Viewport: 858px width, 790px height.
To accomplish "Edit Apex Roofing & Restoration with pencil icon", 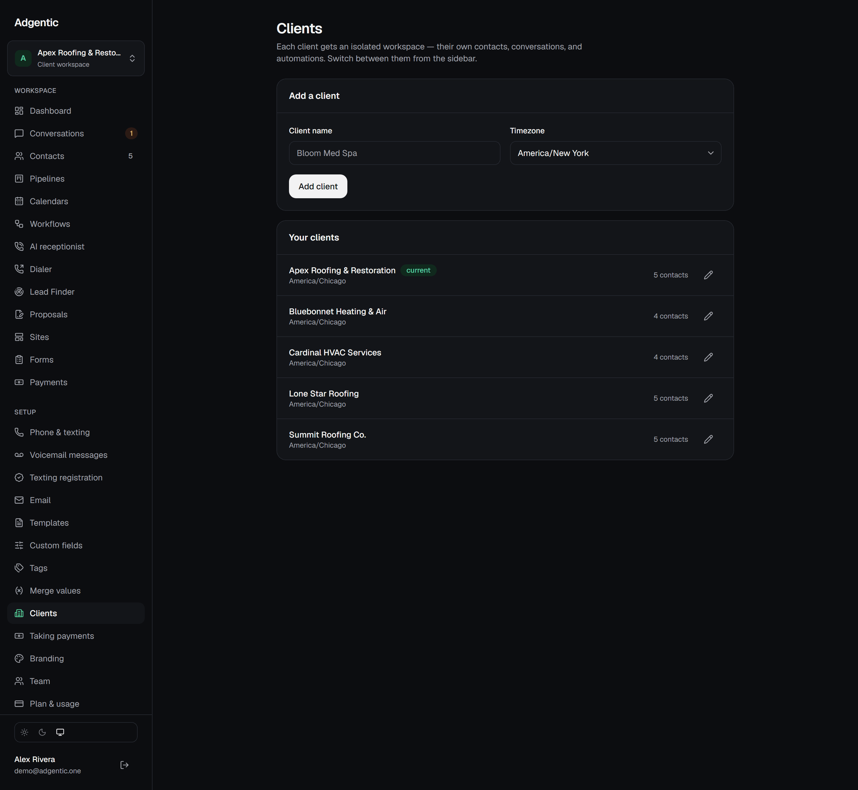I will 708,275.
